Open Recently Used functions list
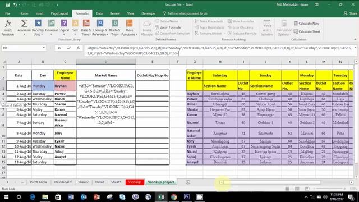This screenshot has height=202, width=359. pyautogui.click(x=38, y=27)
